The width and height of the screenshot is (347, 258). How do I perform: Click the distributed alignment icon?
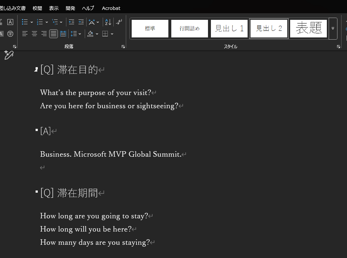[63, 34]
